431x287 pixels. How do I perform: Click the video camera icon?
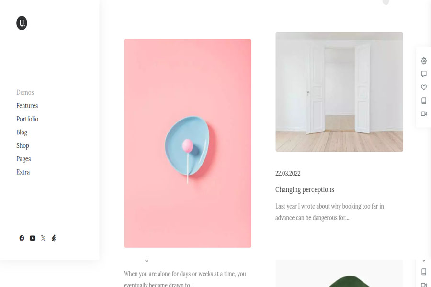424,114
